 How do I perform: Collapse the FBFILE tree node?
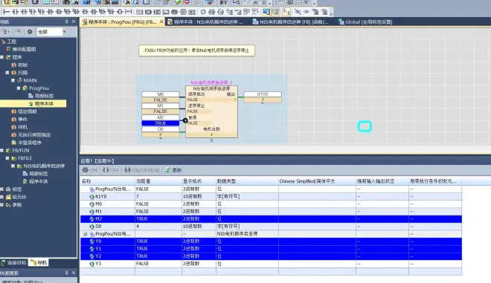(x=7, y=158)
